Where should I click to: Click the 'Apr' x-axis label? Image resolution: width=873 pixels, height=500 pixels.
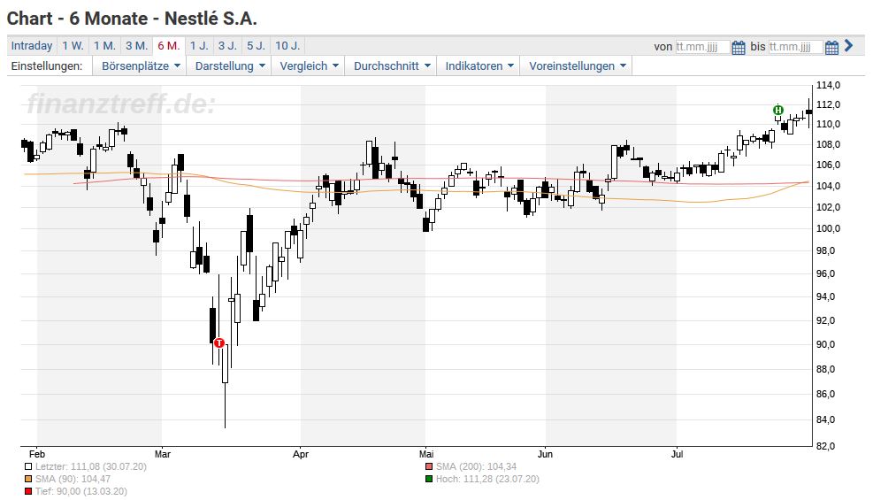301,454
